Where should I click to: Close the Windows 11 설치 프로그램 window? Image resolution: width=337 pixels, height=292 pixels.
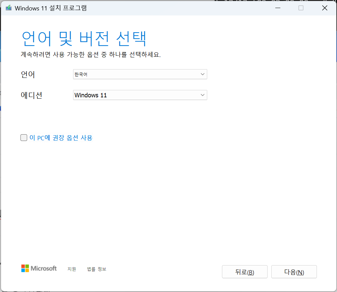click(x=325, y=8)
